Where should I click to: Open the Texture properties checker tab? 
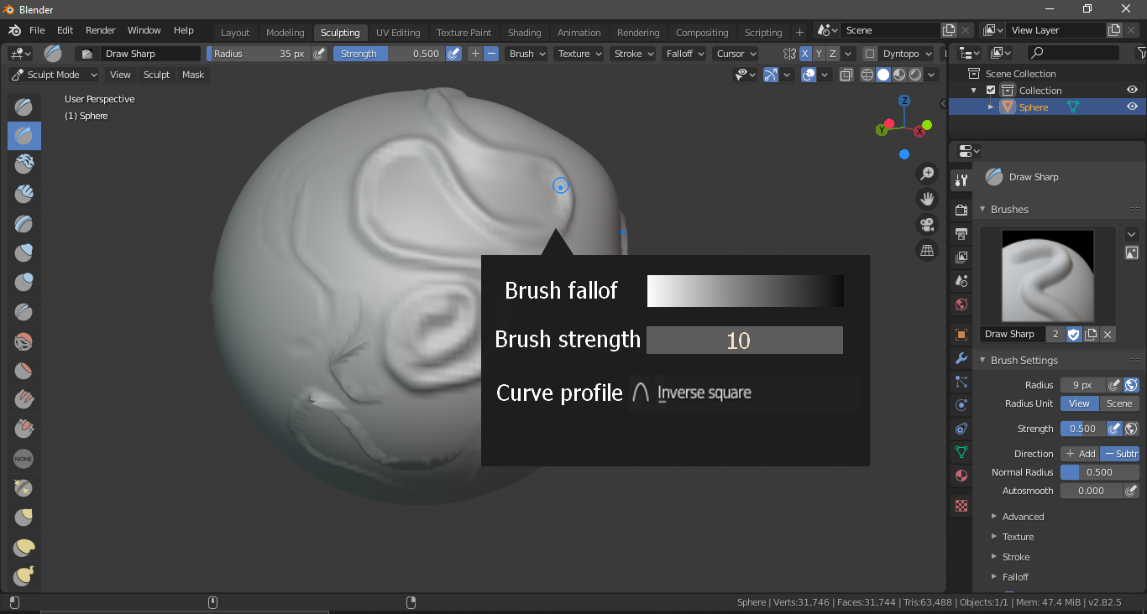(961, 506)
